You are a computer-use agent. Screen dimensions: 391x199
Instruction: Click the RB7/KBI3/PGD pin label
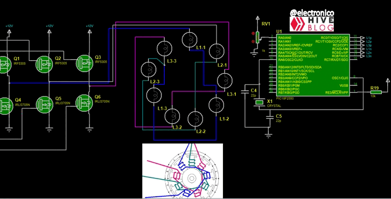click(289, 93)
